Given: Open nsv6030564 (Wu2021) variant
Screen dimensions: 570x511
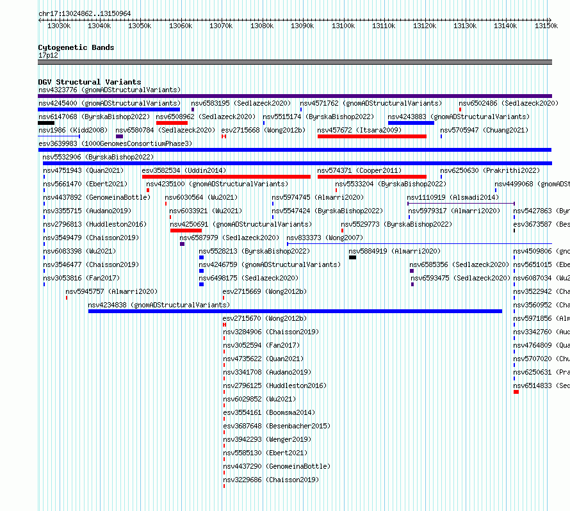Looking at the screenshot, I should [201, 197].
